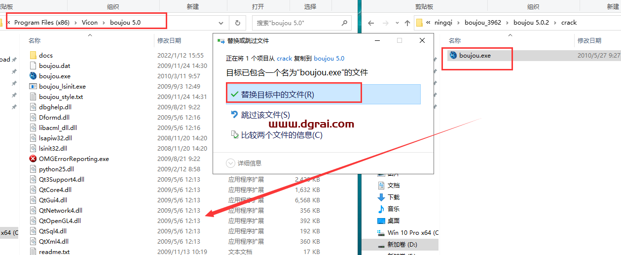Expand the chevron after boujou_3962 breadcrumb

[508, 23]
